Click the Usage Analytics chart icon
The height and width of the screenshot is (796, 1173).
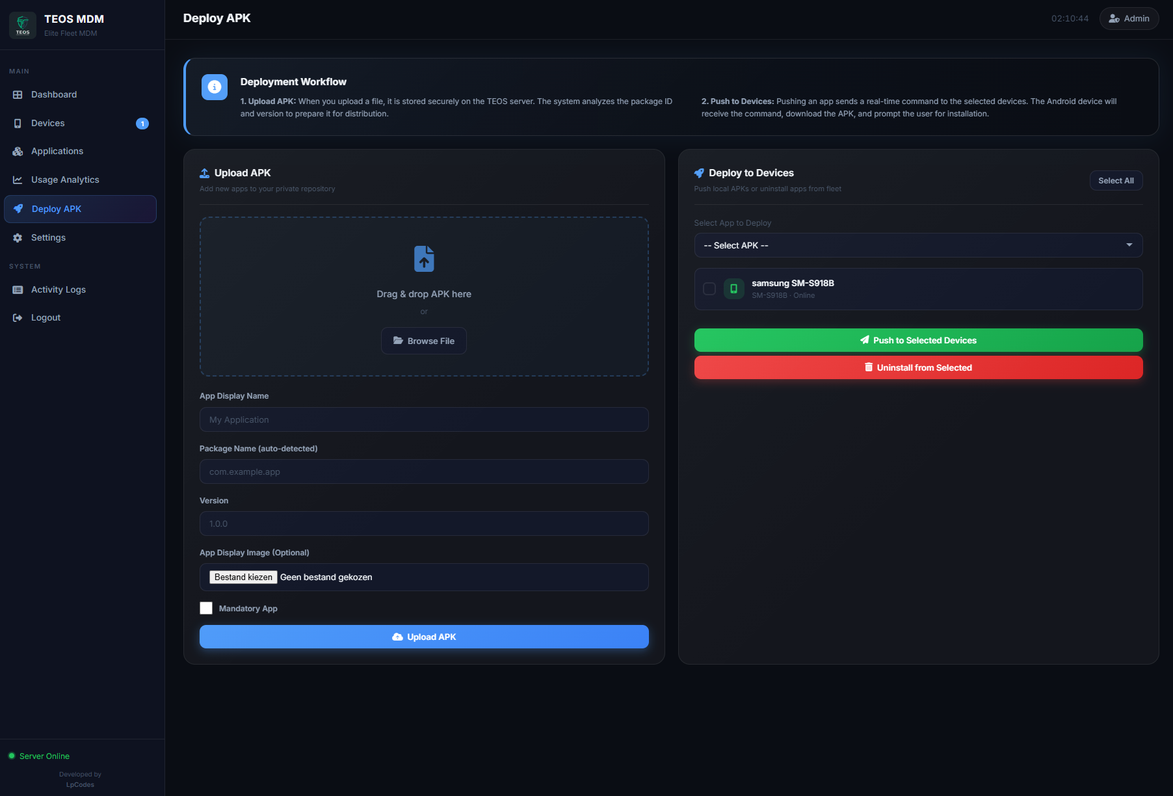(18, 180)
